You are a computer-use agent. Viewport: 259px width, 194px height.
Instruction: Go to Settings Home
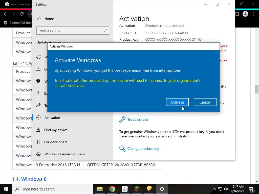click(49, 19)
